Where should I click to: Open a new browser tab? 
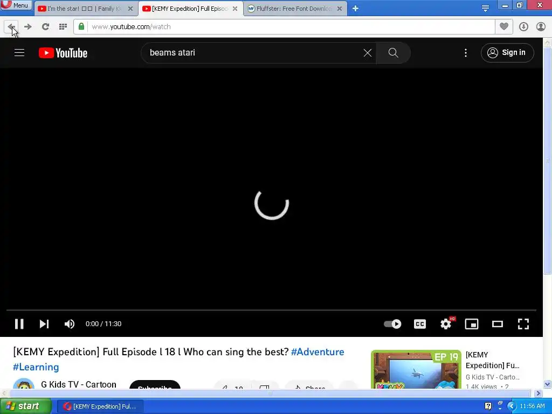click(356, 9)
